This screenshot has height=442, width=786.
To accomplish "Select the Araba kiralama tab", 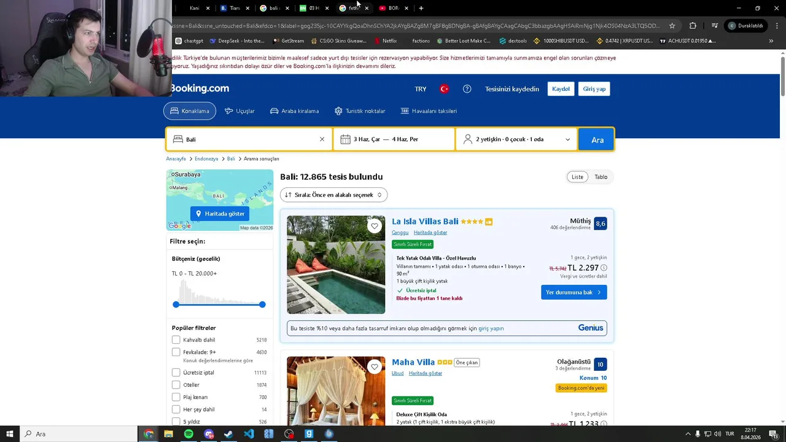I will click(x=294, y=111).
